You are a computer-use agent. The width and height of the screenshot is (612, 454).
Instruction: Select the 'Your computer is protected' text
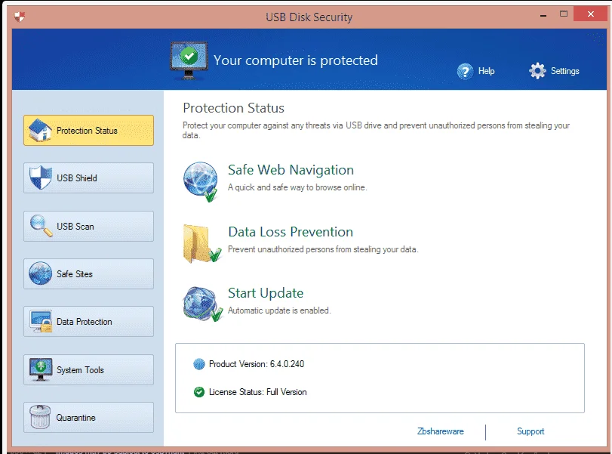point(296,60)
